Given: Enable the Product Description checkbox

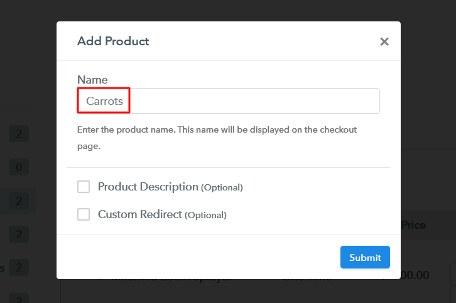Looking at the screenshot, I should click(x=84, y=187).
